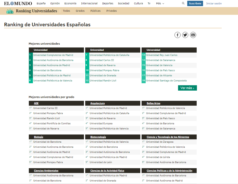
Task: Open España section
Action: coord(41,3)
